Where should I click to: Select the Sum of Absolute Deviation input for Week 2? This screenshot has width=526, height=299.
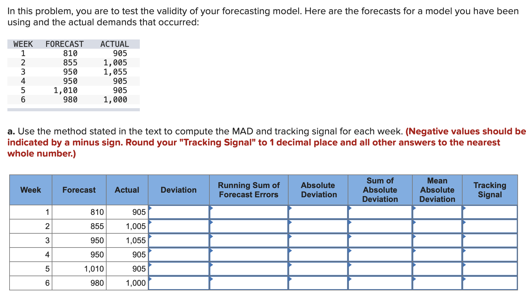[380, 226]
